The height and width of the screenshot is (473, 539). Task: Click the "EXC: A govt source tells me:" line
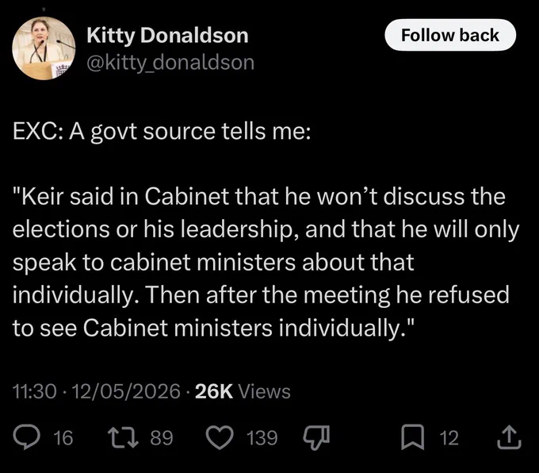[162, 132]
